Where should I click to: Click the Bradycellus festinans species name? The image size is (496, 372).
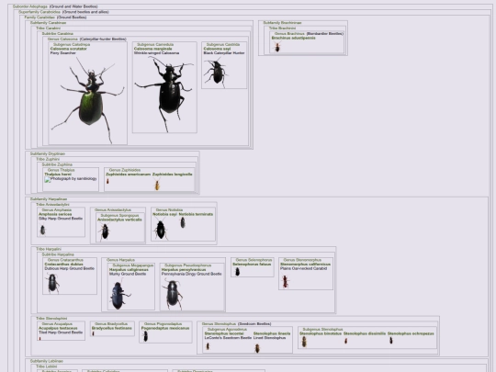point(112,328)
